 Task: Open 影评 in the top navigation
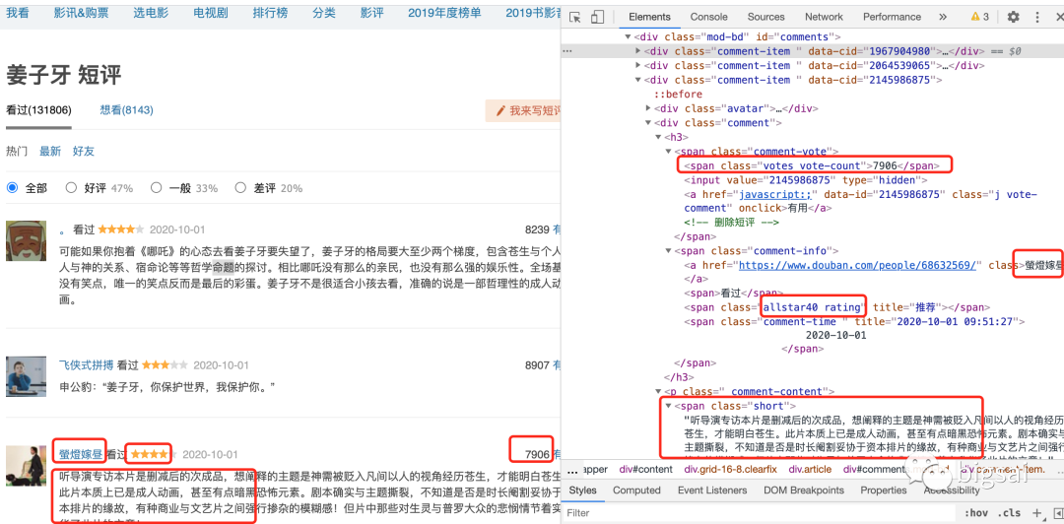(371, 13)
